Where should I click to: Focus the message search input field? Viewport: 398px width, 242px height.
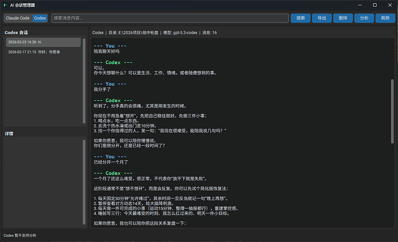click(170, 18)
